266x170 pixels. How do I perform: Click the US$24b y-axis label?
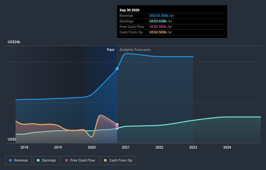pyautogui.click(x=14, y=42)
